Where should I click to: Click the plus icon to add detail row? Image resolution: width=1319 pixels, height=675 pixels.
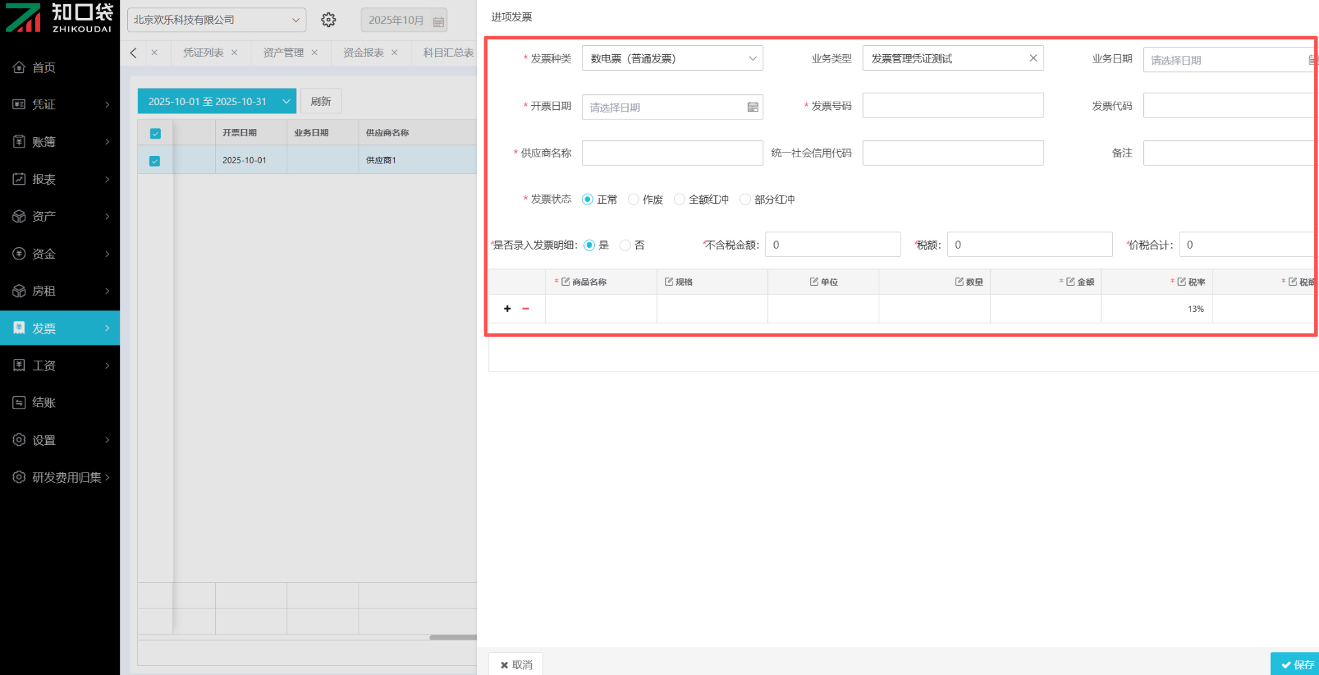point(507,309)
